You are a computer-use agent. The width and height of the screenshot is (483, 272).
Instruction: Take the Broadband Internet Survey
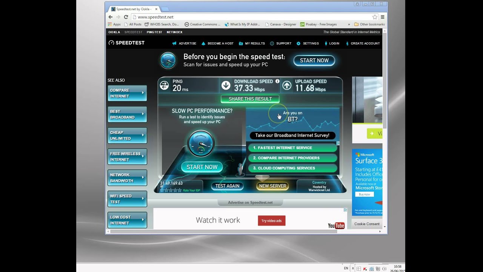pyautogui.click(x=292, y=135)
